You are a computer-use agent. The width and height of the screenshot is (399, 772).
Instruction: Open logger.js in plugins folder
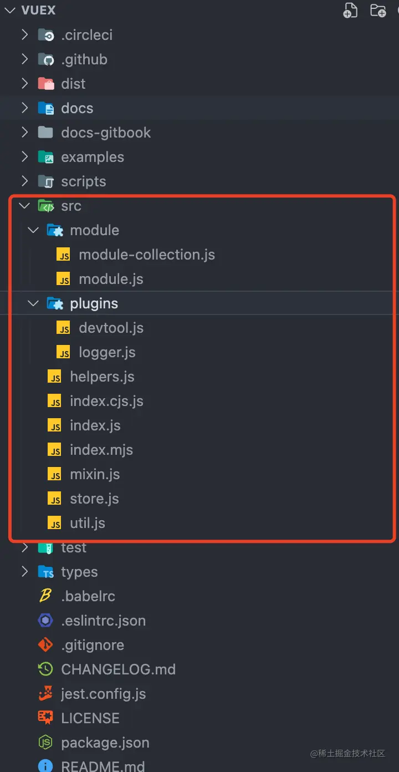tap(107, 352)
